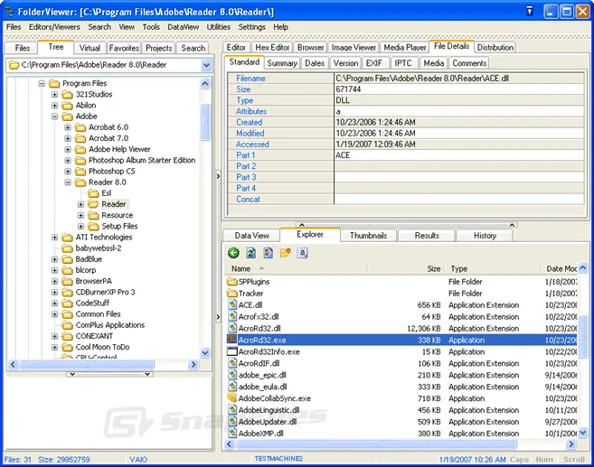Open the Editors/Viewers menu
594x467 pixels.
[x=54, y=27]
